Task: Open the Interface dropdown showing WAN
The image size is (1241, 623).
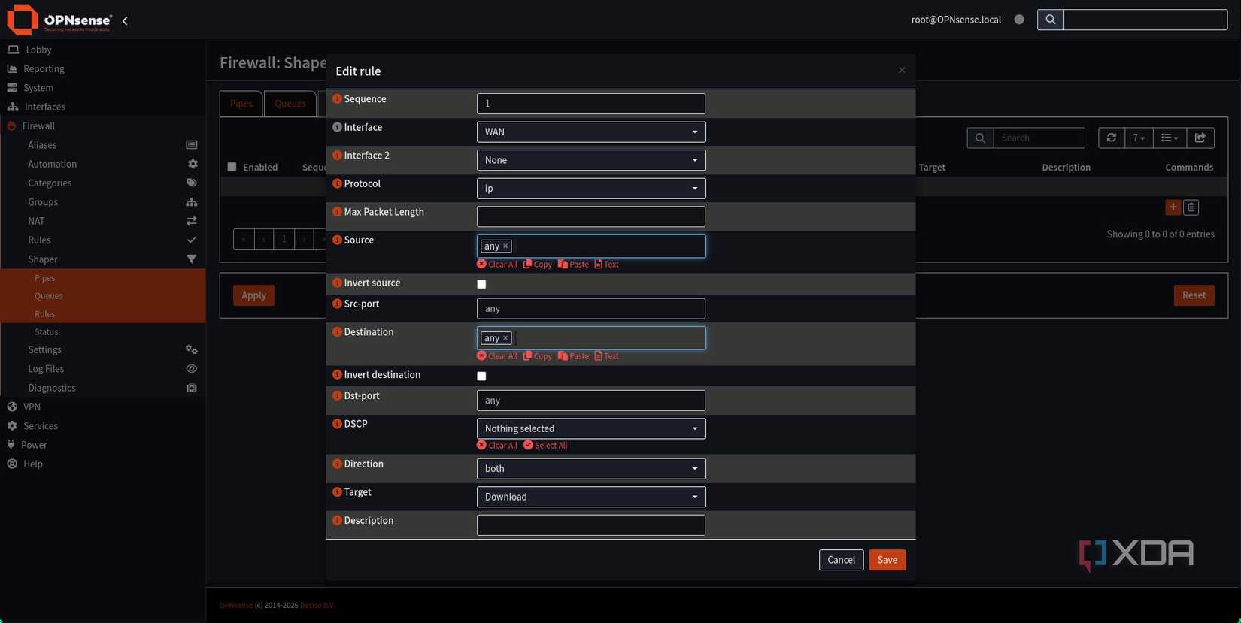Action: 590,132
